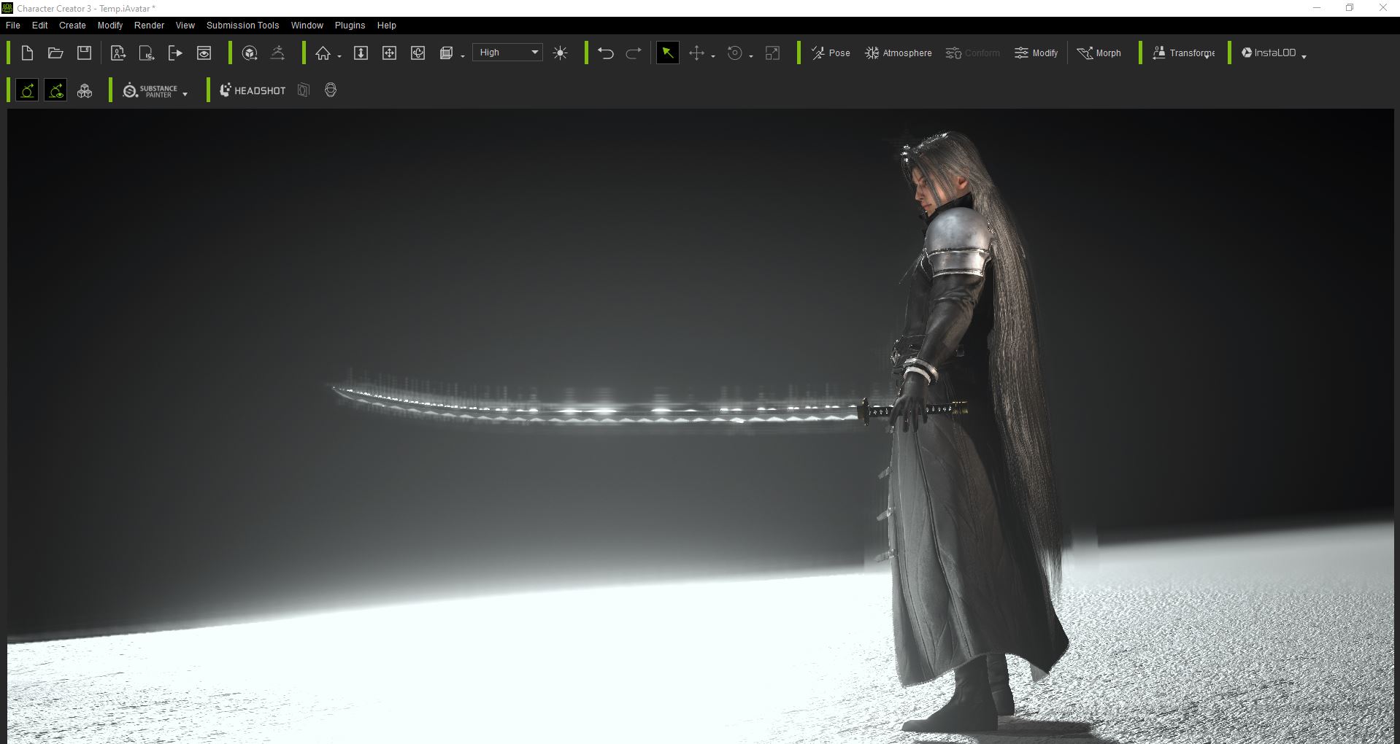Open the Modify panel button
The height and width of the screenshot is (744, 1400).
click(1036, 53)
